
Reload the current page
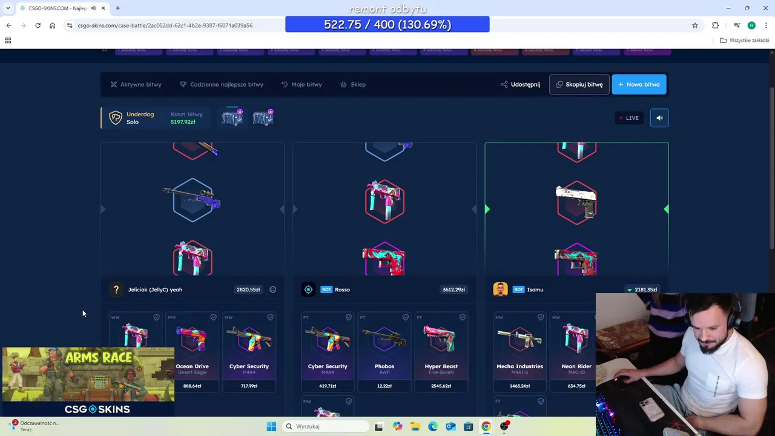tap(38, 25)
